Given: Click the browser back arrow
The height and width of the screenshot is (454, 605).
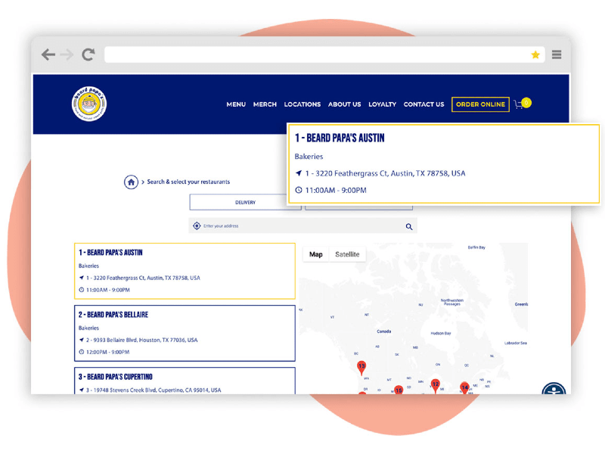Looking at the screenshot, I should [48, 54].
